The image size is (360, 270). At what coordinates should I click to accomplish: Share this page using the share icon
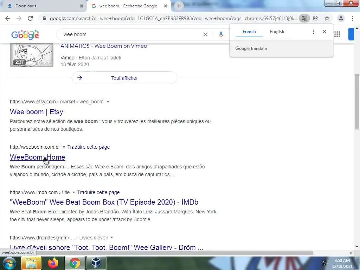(316, 18)
